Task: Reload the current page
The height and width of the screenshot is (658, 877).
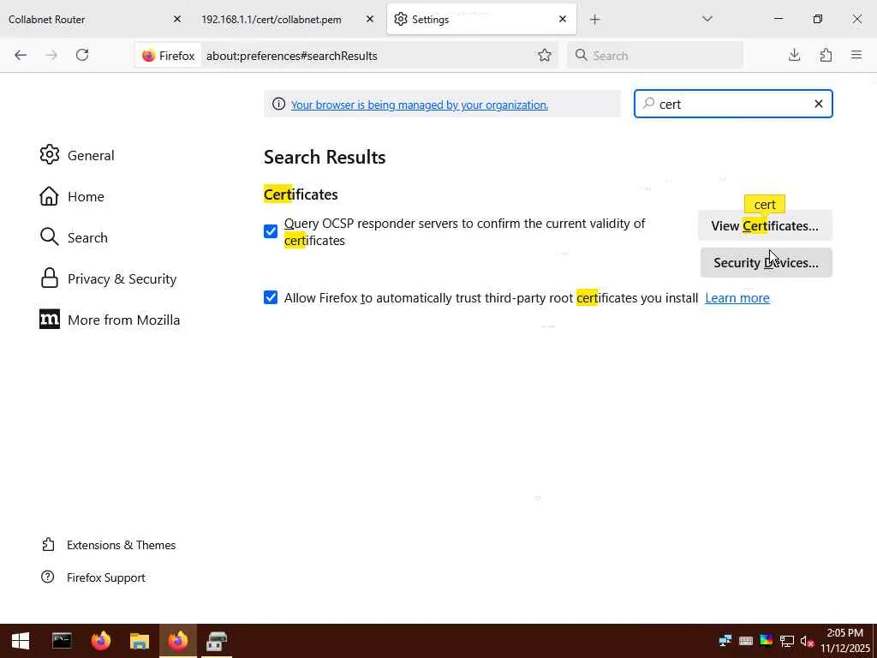Action: tap(82, 55)
